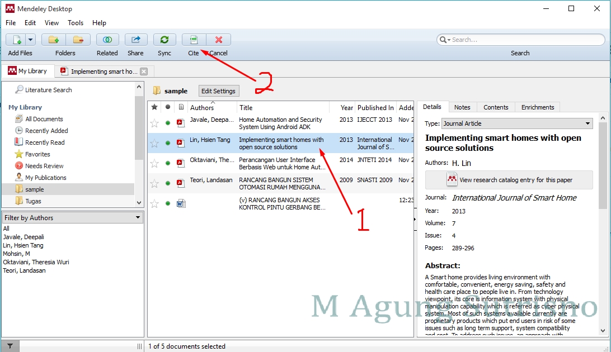This screenshot has height=352, width=611.
Task: Toggle read status dot for Javale row
Action: point(167,123)
